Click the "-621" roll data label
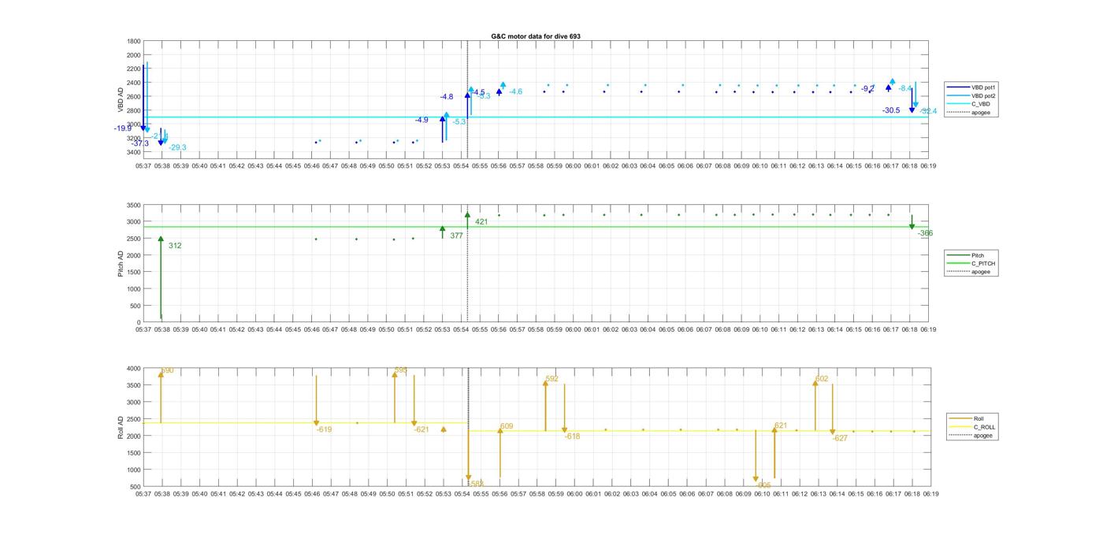This screenshot has width=1103, height=546. pos(422,429)
